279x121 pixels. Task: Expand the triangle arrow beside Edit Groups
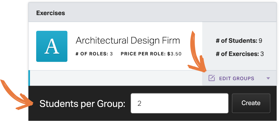tap(268, 78)
